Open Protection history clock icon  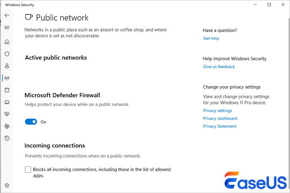pos(7,138)
